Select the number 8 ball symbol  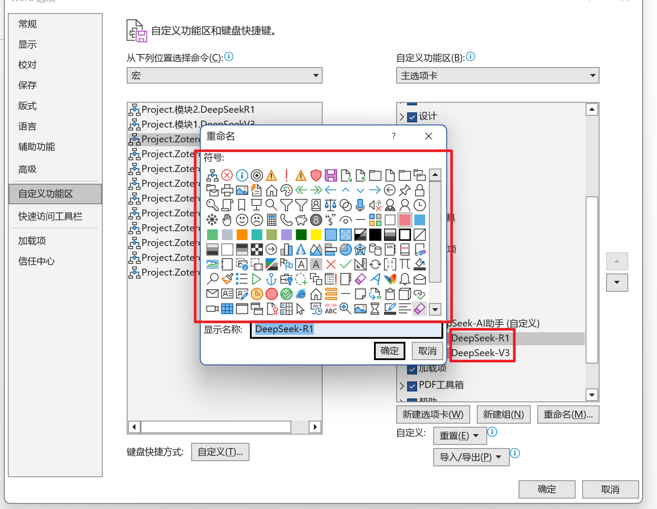pyautogui.click(x=316, y=220)
